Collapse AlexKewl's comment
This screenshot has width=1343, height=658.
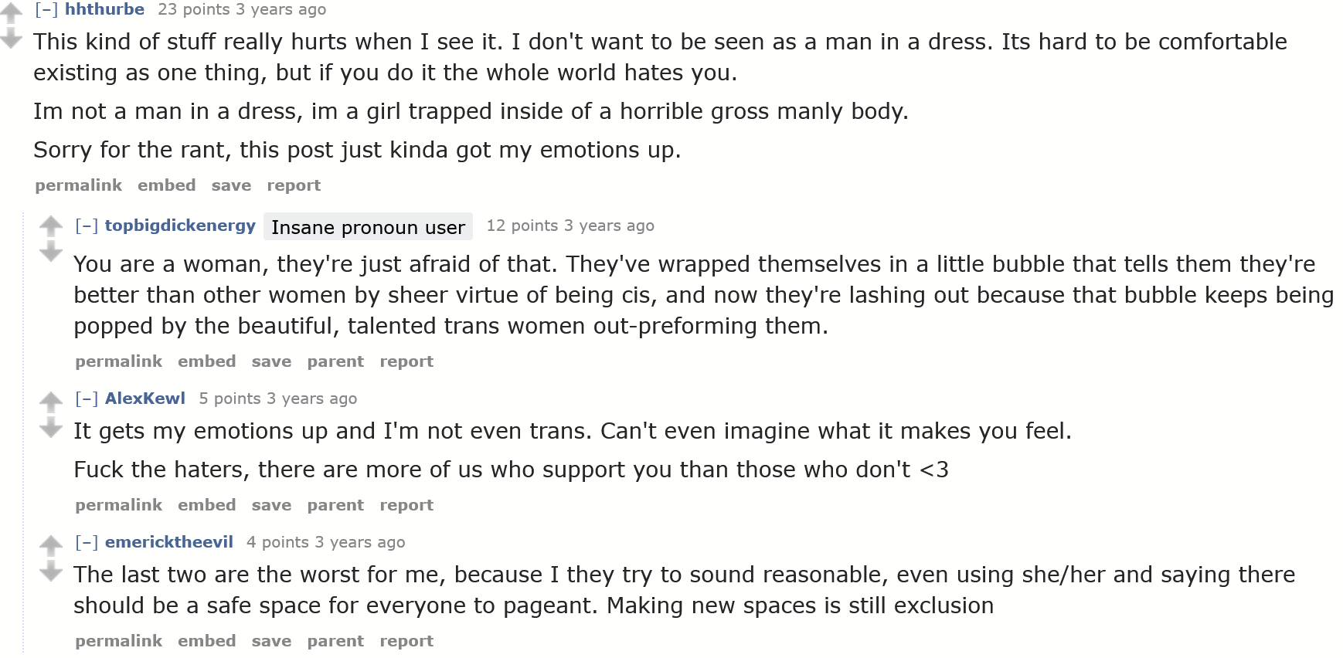point(87,399)
